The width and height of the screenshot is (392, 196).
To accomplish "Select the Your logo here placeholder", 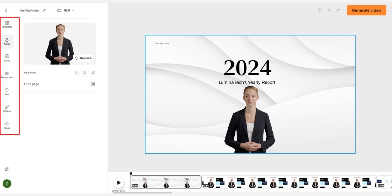I will tap(162, 43).
